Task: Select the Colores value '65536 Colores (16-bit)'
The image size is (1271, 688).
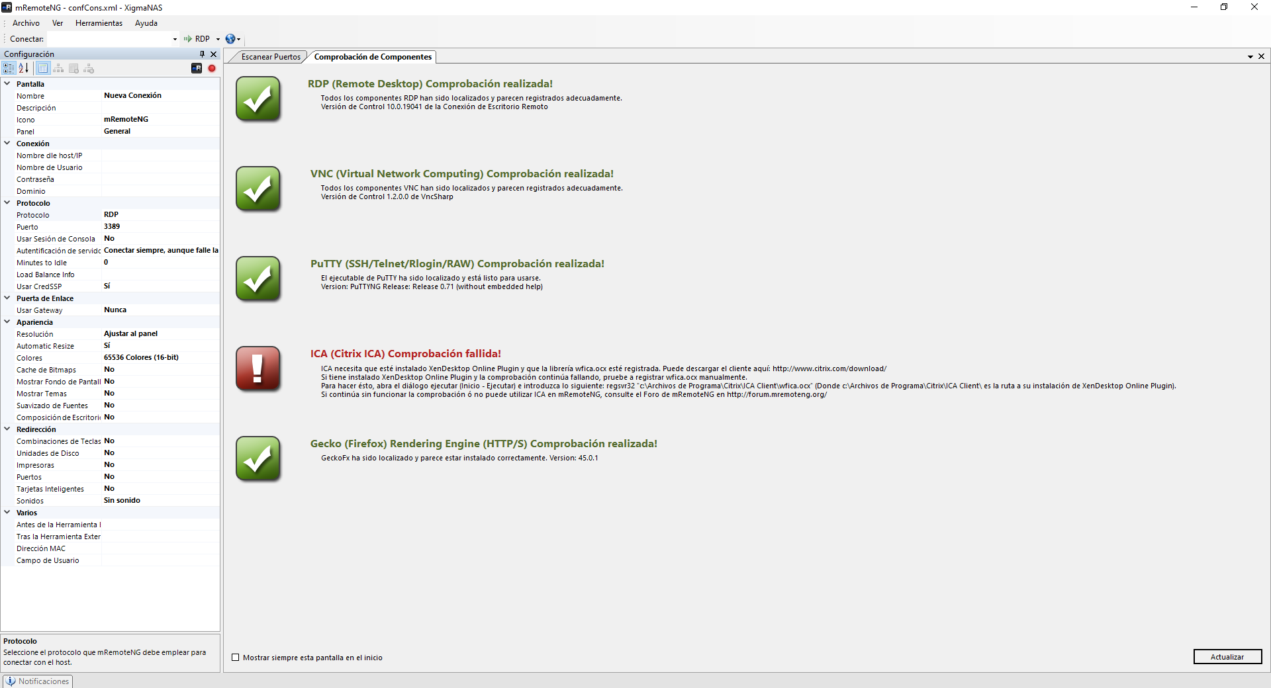Action: [141, 358]
